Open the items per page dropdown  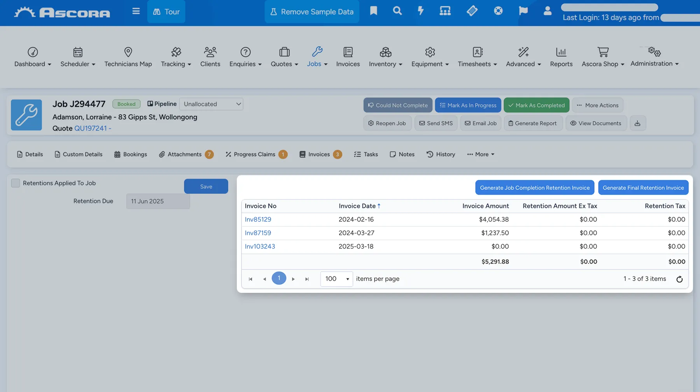pyautogui.click(x=336, y=279)
